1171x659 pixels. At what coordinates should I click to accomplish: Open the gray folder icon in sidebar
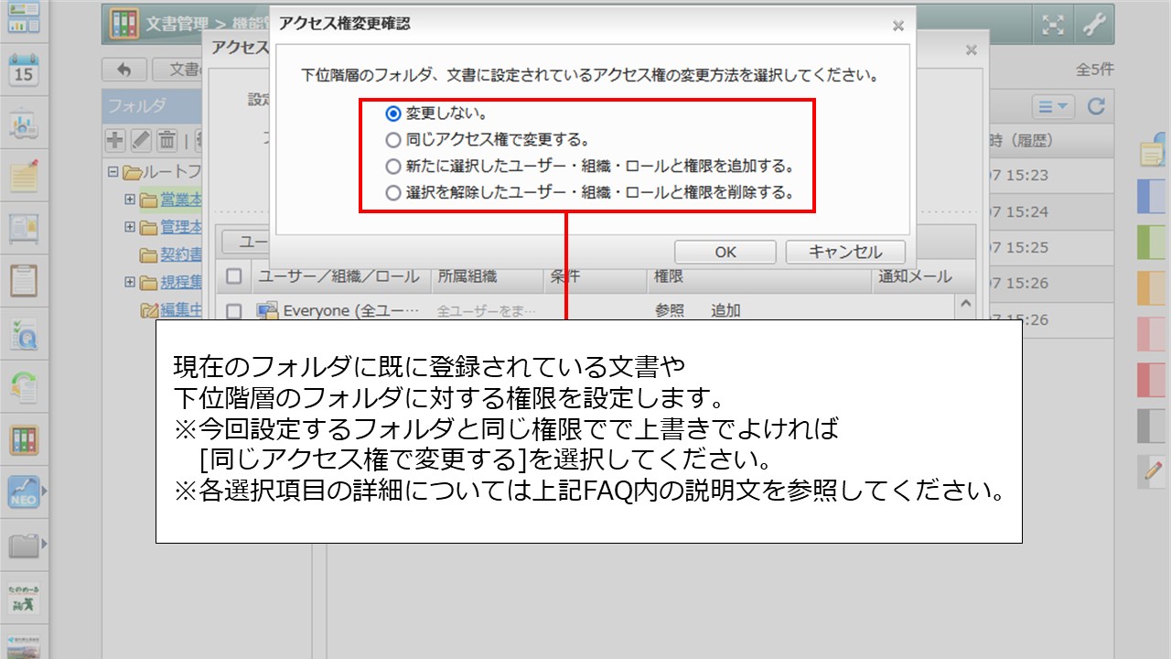click(x=24, y=546)
